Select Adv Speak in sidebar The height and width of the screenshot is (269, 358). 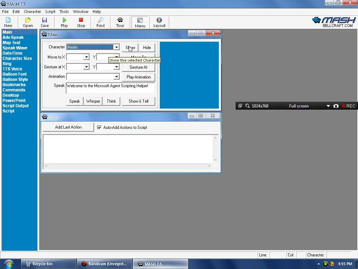(x=13, y=37)
